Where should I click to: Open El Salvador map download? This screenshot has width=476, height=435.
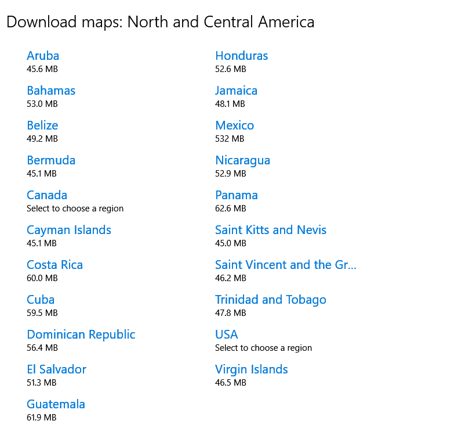pos(56,369)
